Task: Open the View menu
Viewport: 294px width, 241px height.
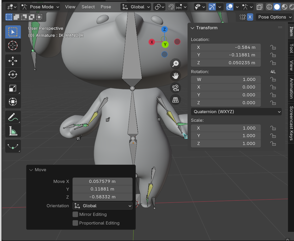Action: click(x=70, y=7)
